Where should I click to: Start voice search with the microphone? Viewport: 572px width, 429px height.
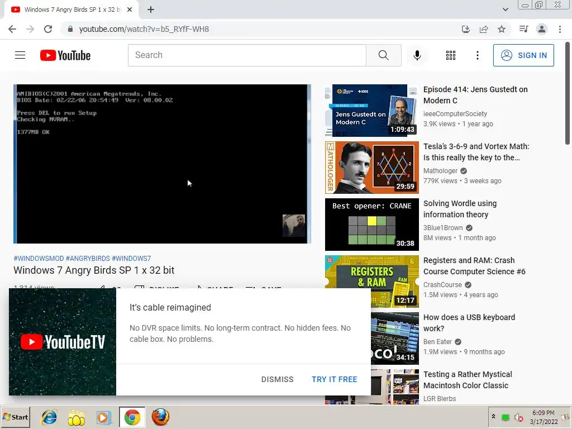(x=417, y=55)
